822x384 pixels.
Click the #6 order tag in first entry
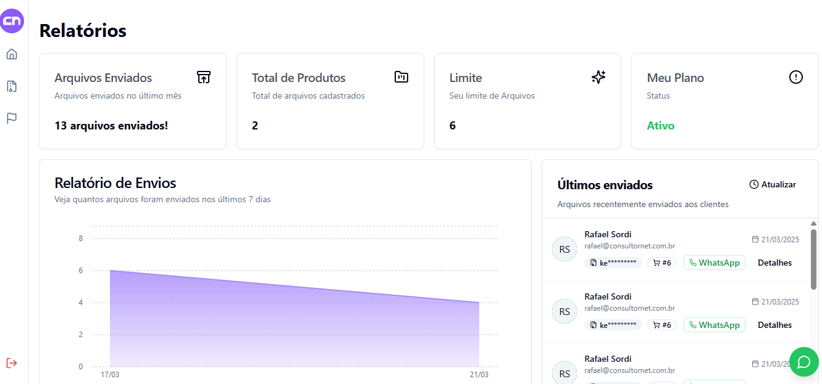coord(661,263)
